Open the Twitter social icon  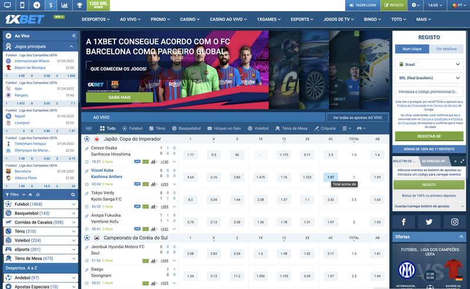(429, 222)
